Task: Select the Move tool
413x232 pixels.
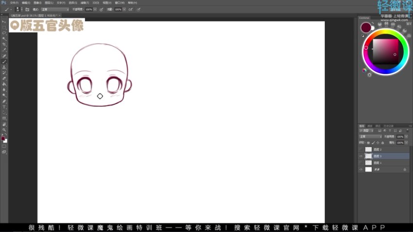Action: point(4,22)
